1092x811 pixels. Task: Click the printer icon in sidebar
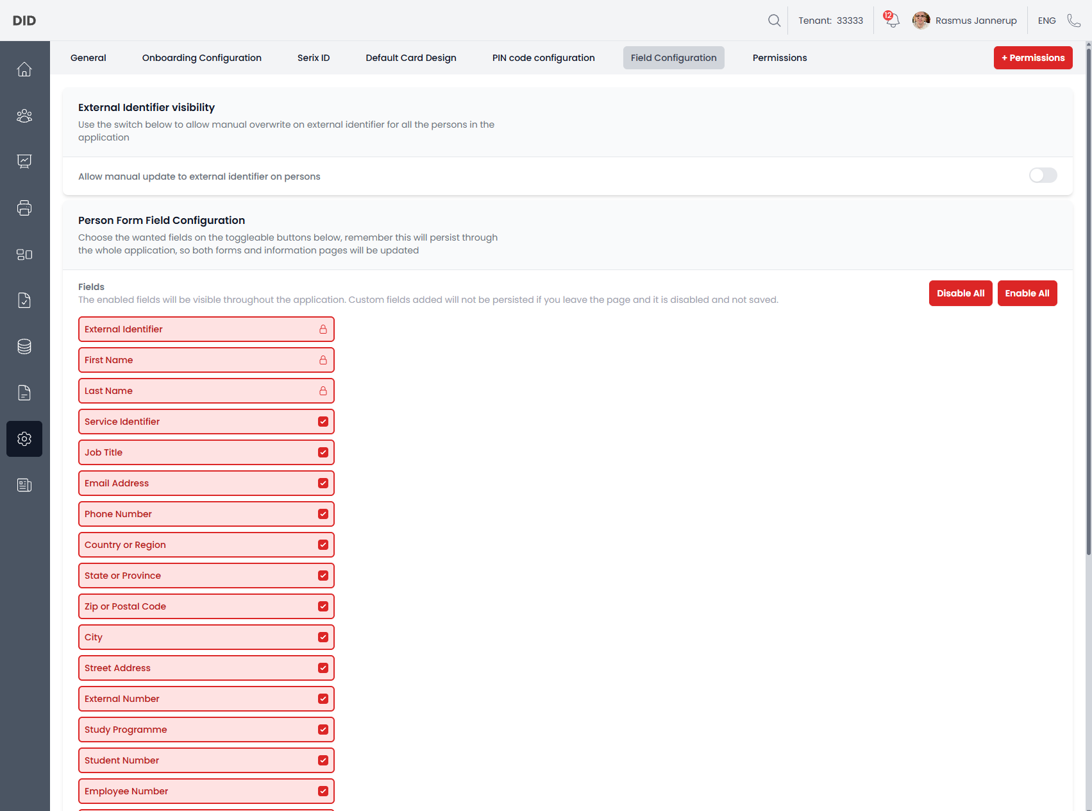24,208
